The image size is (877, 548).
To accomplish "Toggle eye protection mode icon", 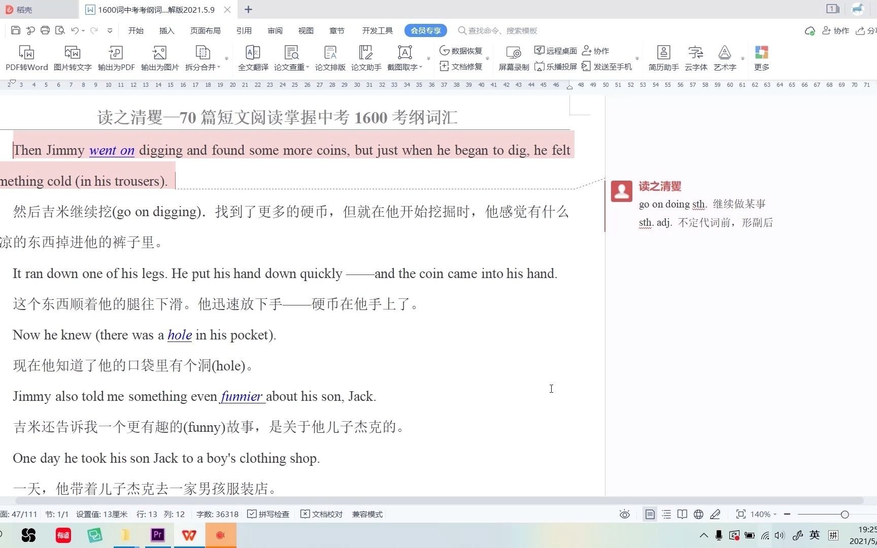I will [625, 514].
